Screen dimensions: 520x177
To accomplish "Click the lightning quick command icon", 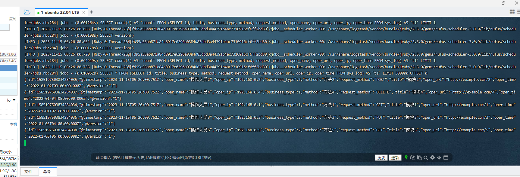I will (406, 157).
